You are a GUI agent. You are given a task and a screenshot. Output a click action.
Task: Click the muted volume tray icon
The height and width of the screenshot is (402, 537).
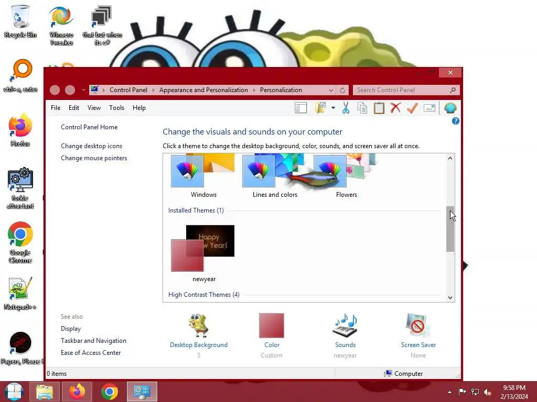pyautogui.click(x=488, y=392)
